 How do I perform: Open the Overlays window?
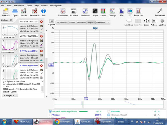[112, 12]
